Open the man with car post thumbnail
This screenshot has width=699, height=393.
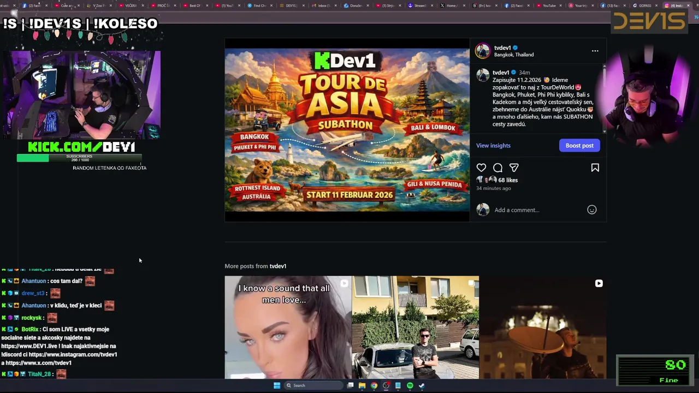pyautogui.click(x=416, y=327)
